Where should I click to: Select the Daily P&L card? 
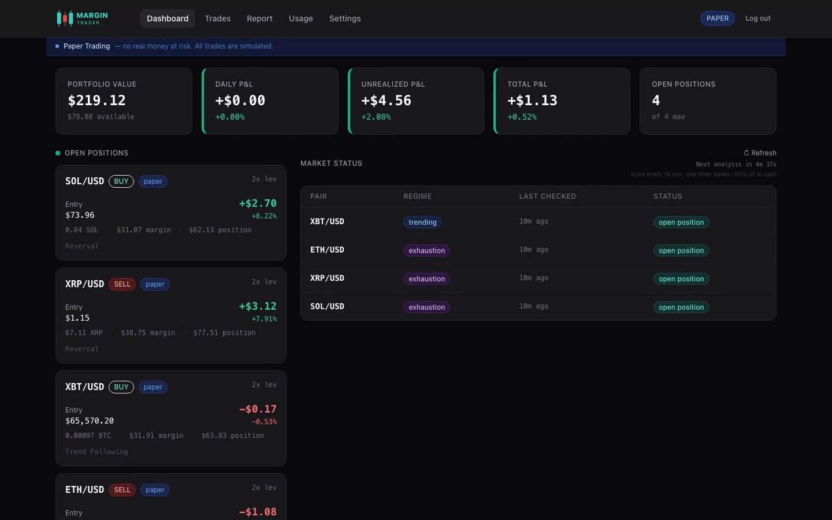click(270, 101)
